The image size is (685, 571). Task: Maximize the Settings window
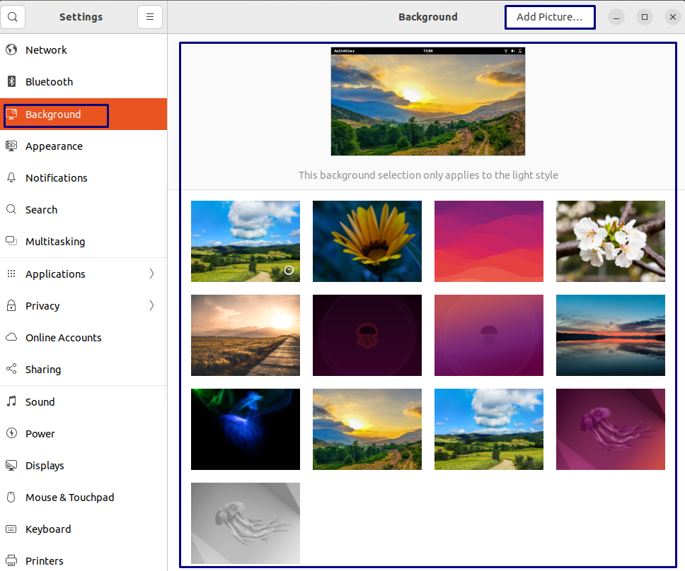pos(645,17)
